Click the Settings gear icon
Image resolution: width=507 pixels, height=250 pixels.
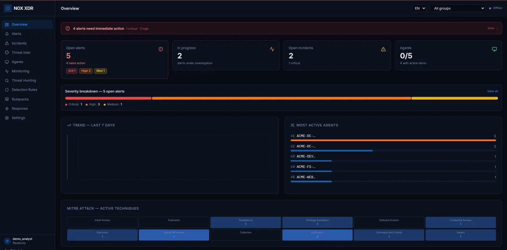[x=7, y=118]
